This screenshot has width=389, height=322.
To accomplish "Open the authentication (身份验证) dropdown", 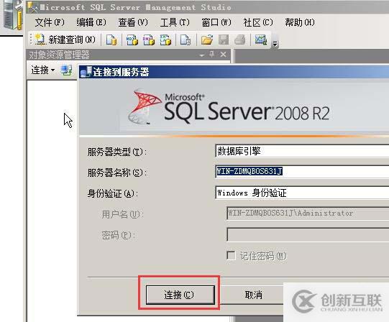I will [x=302, y=193].
